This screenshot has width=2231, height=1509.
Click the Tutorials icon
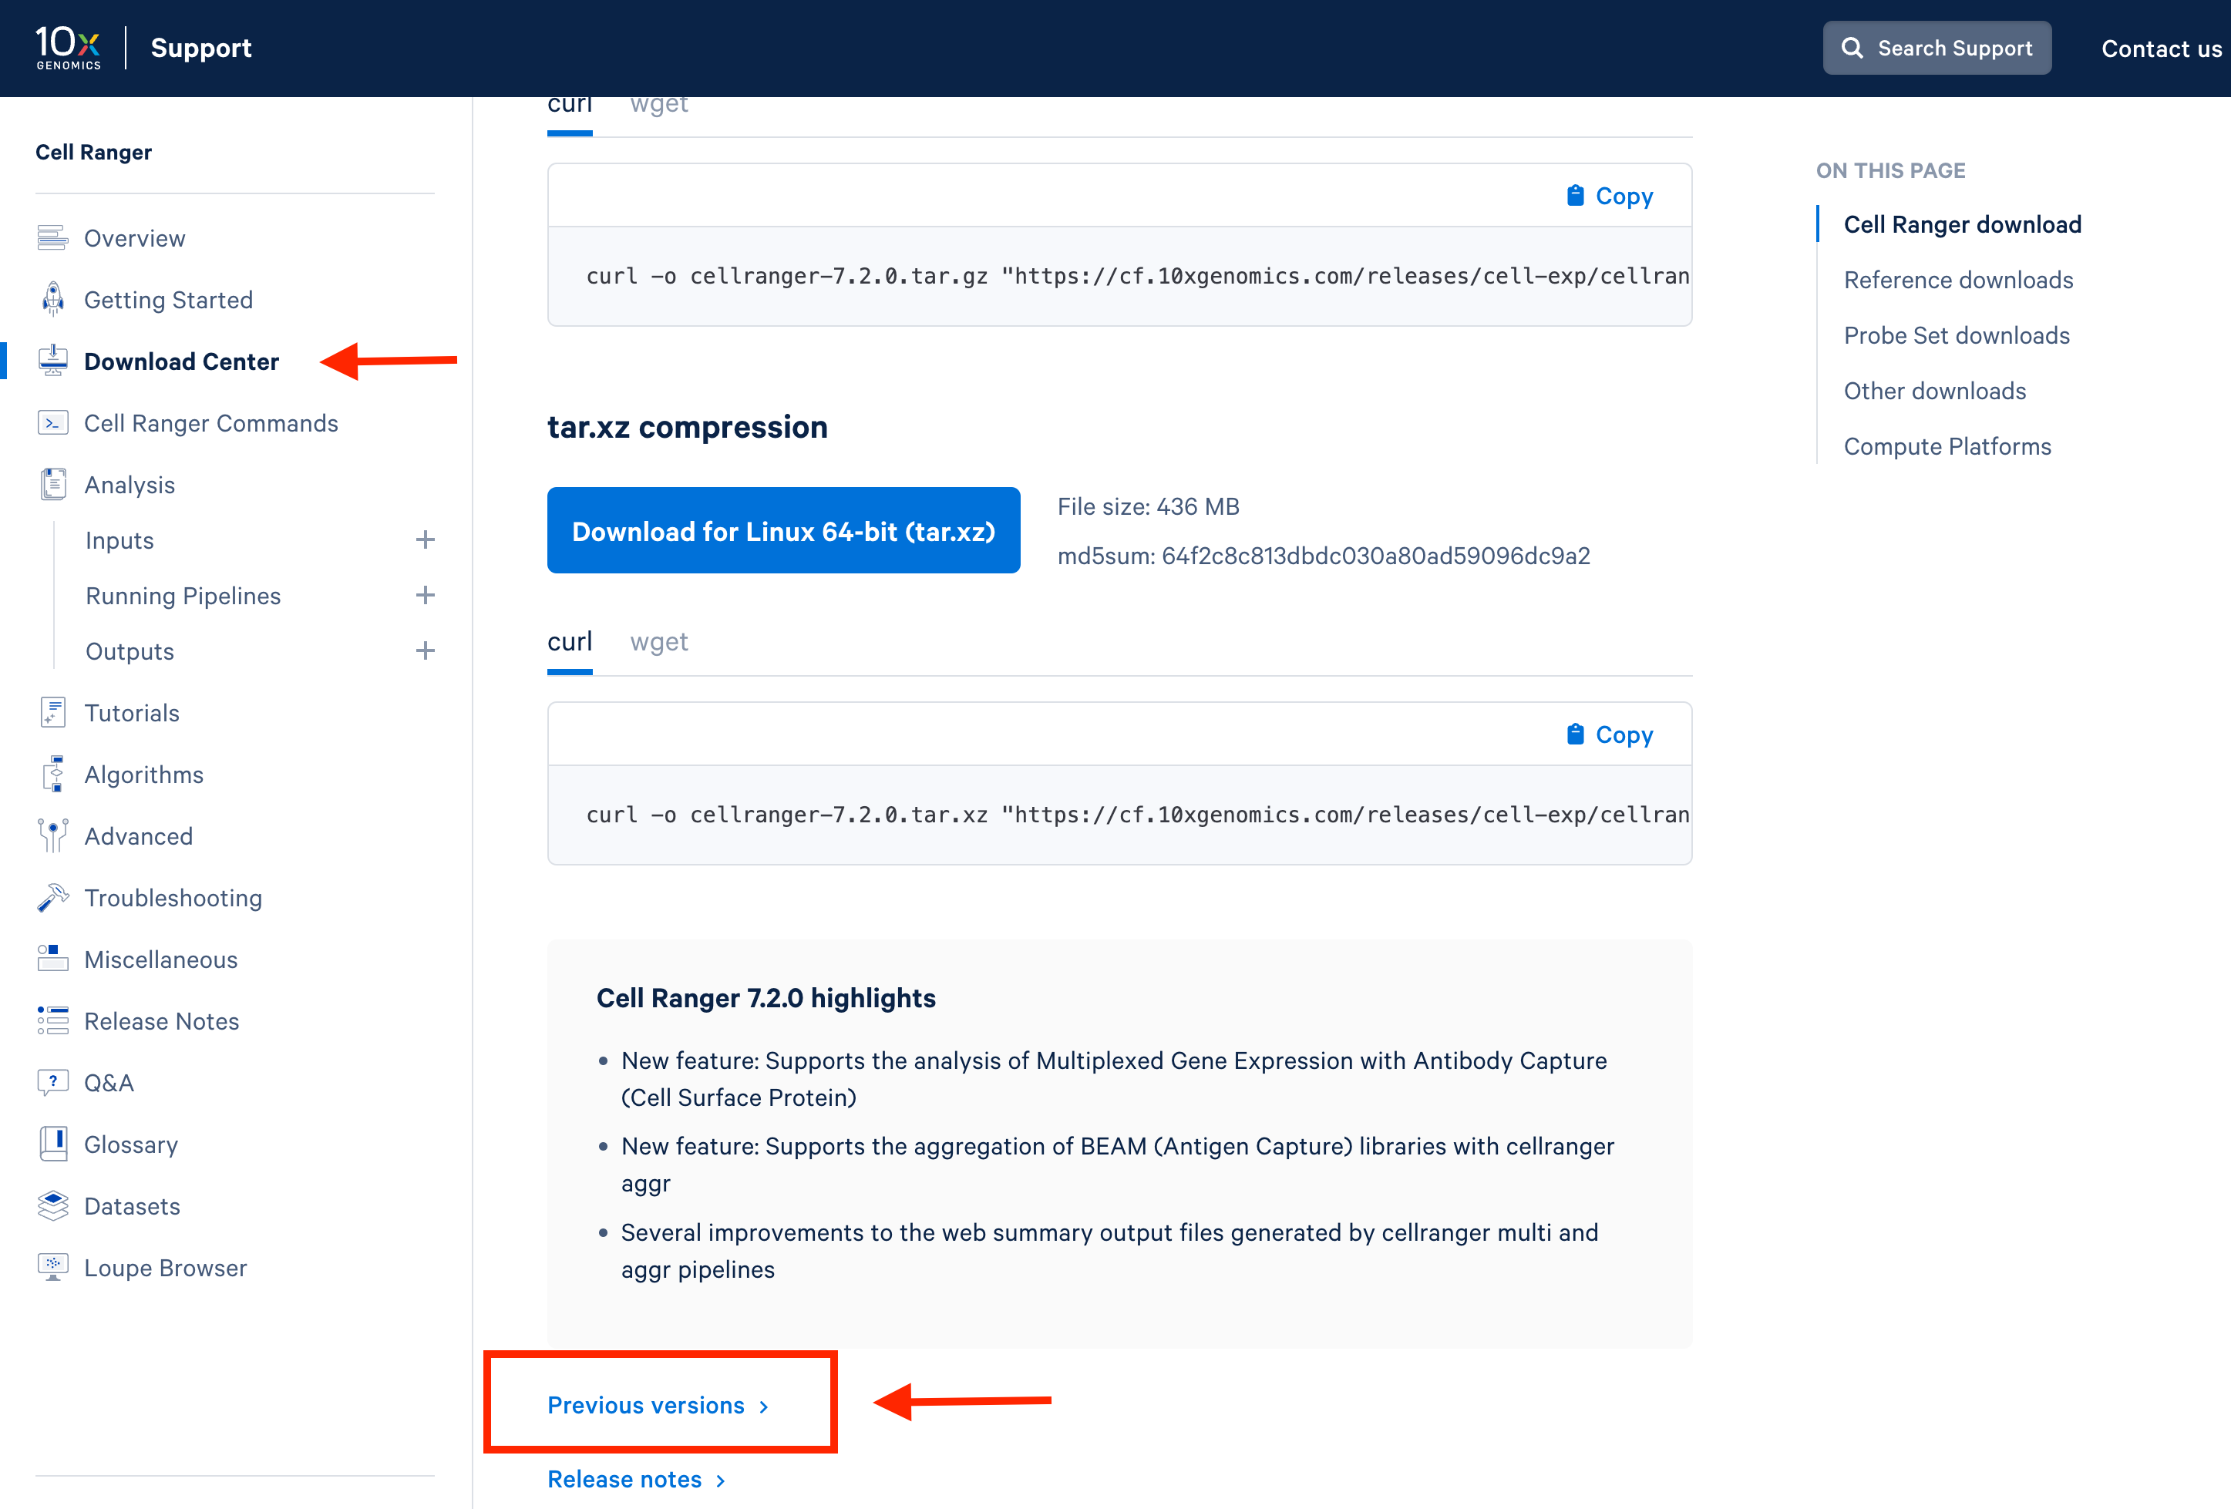pos(52,712)
